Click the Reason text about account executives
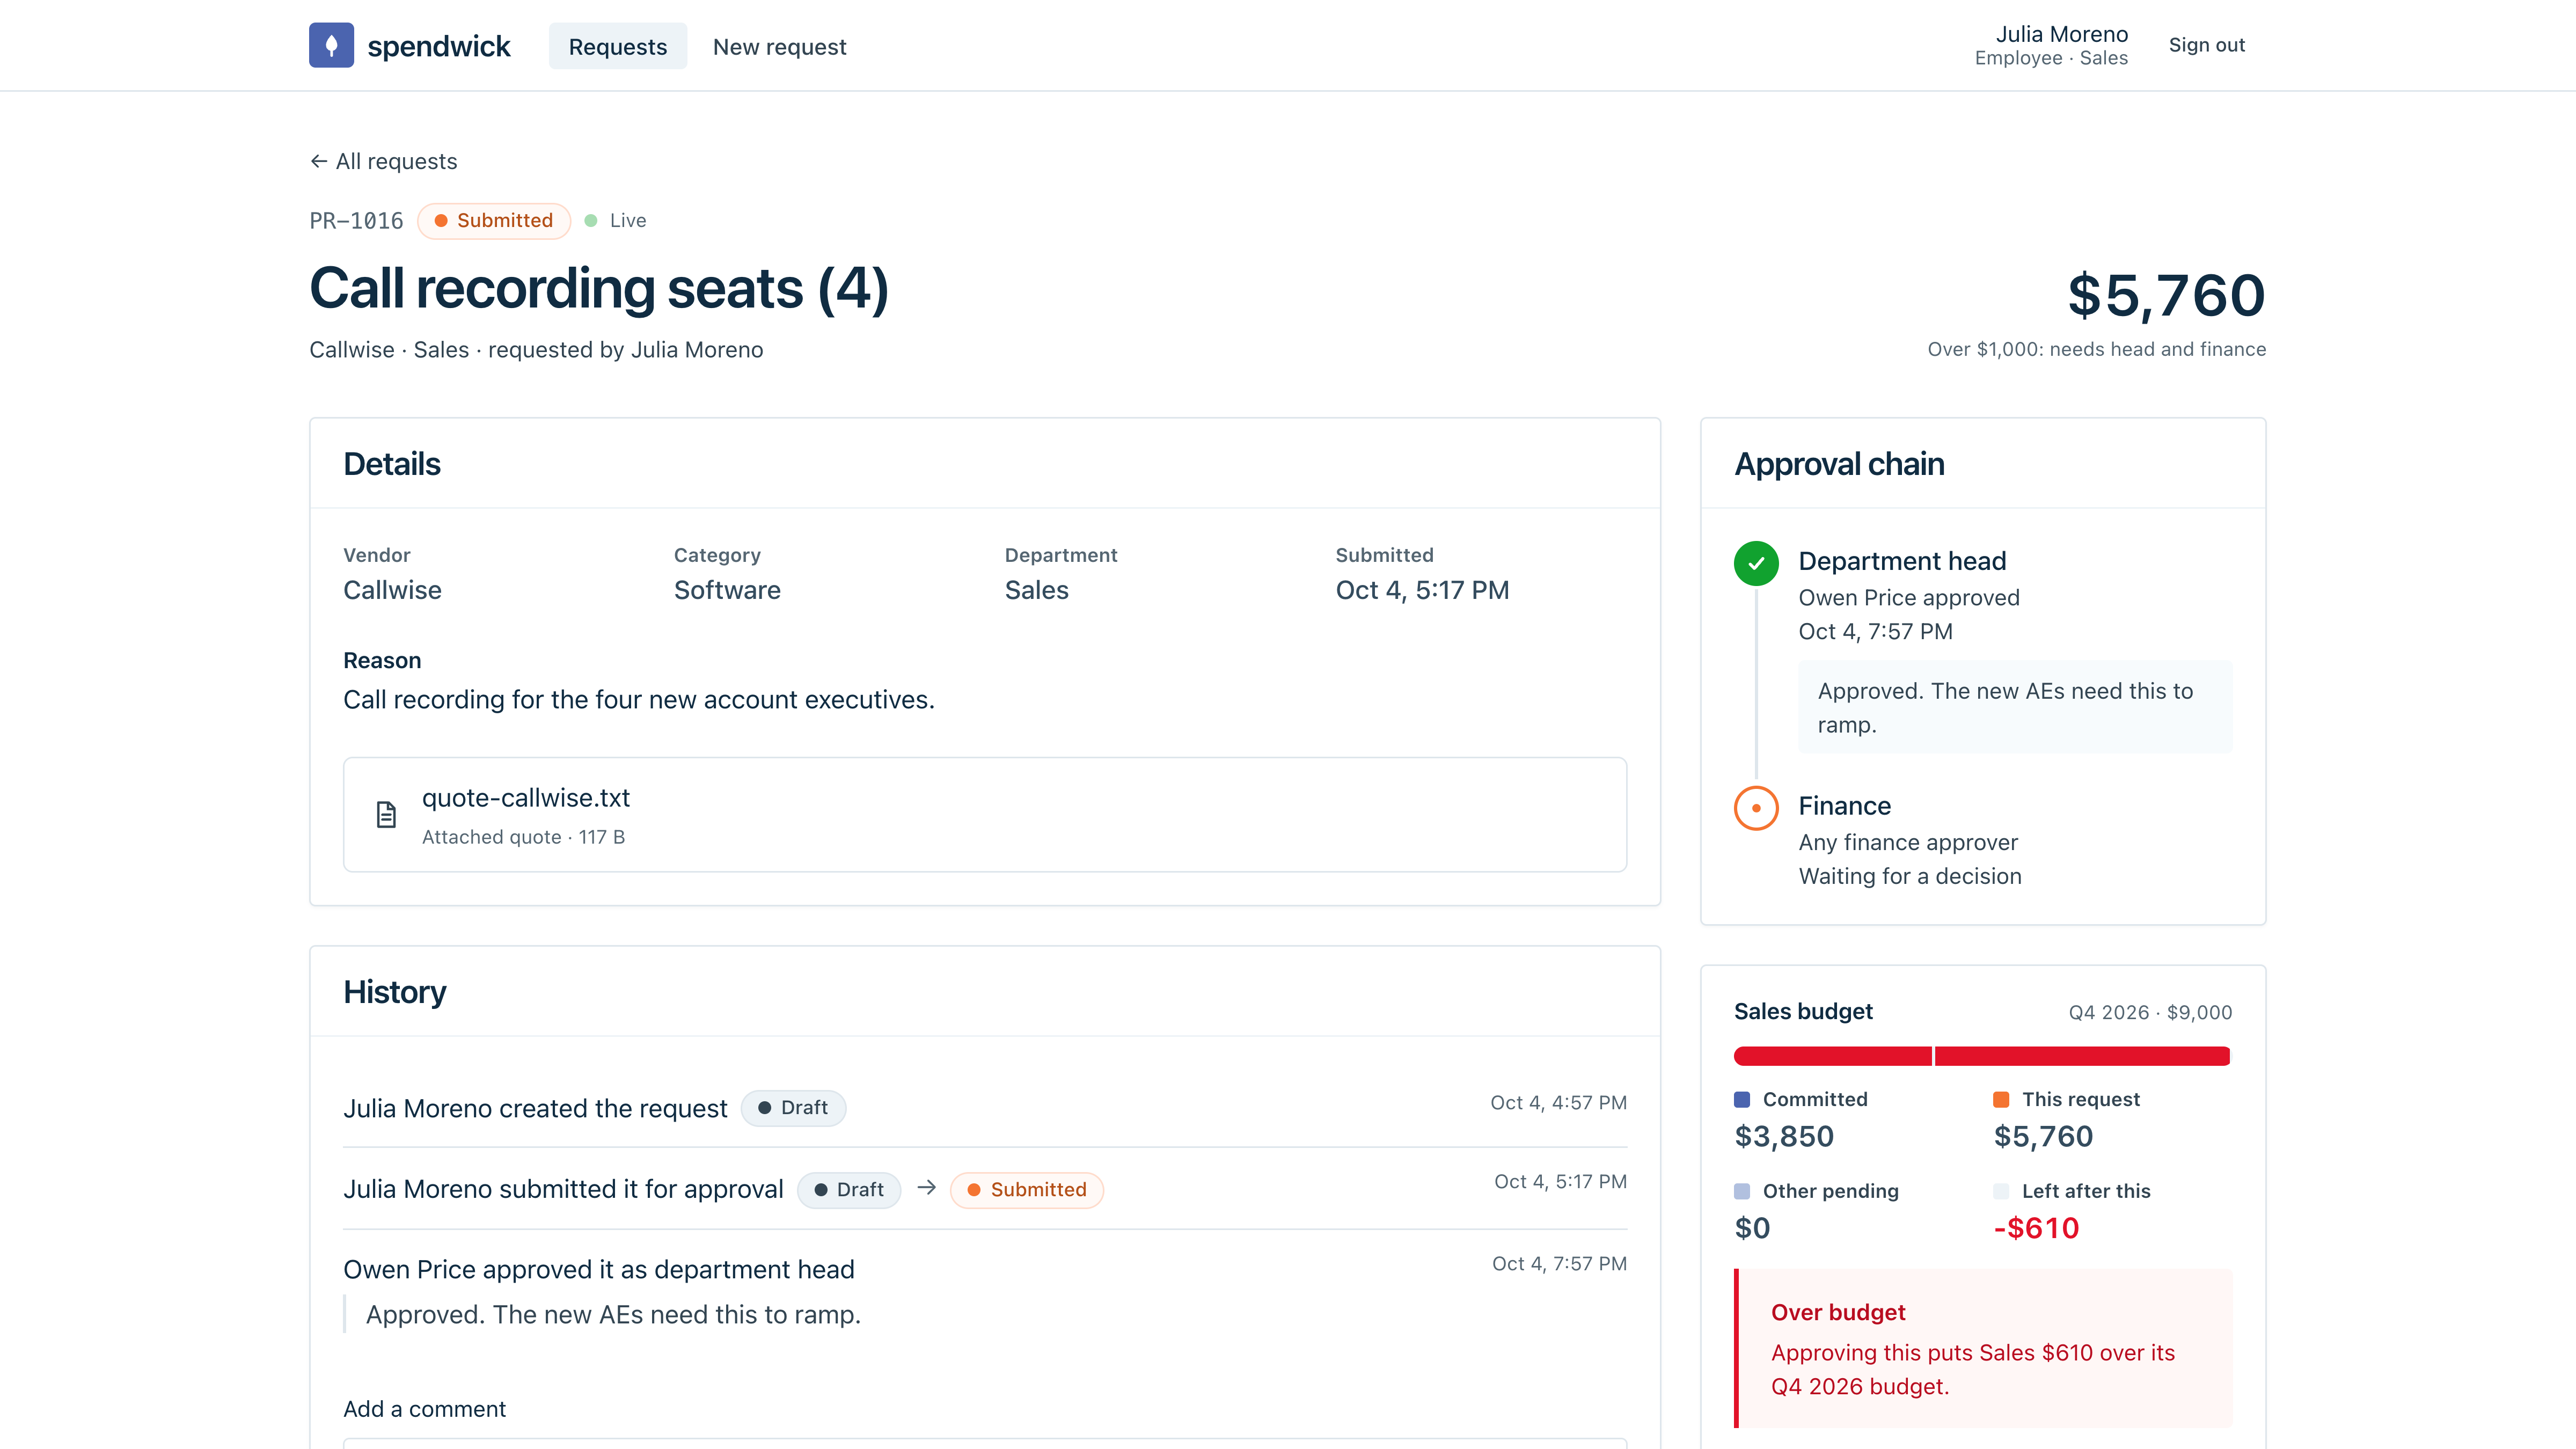Viewport: 2576px width, 1449px height. (x=639, y=700)
